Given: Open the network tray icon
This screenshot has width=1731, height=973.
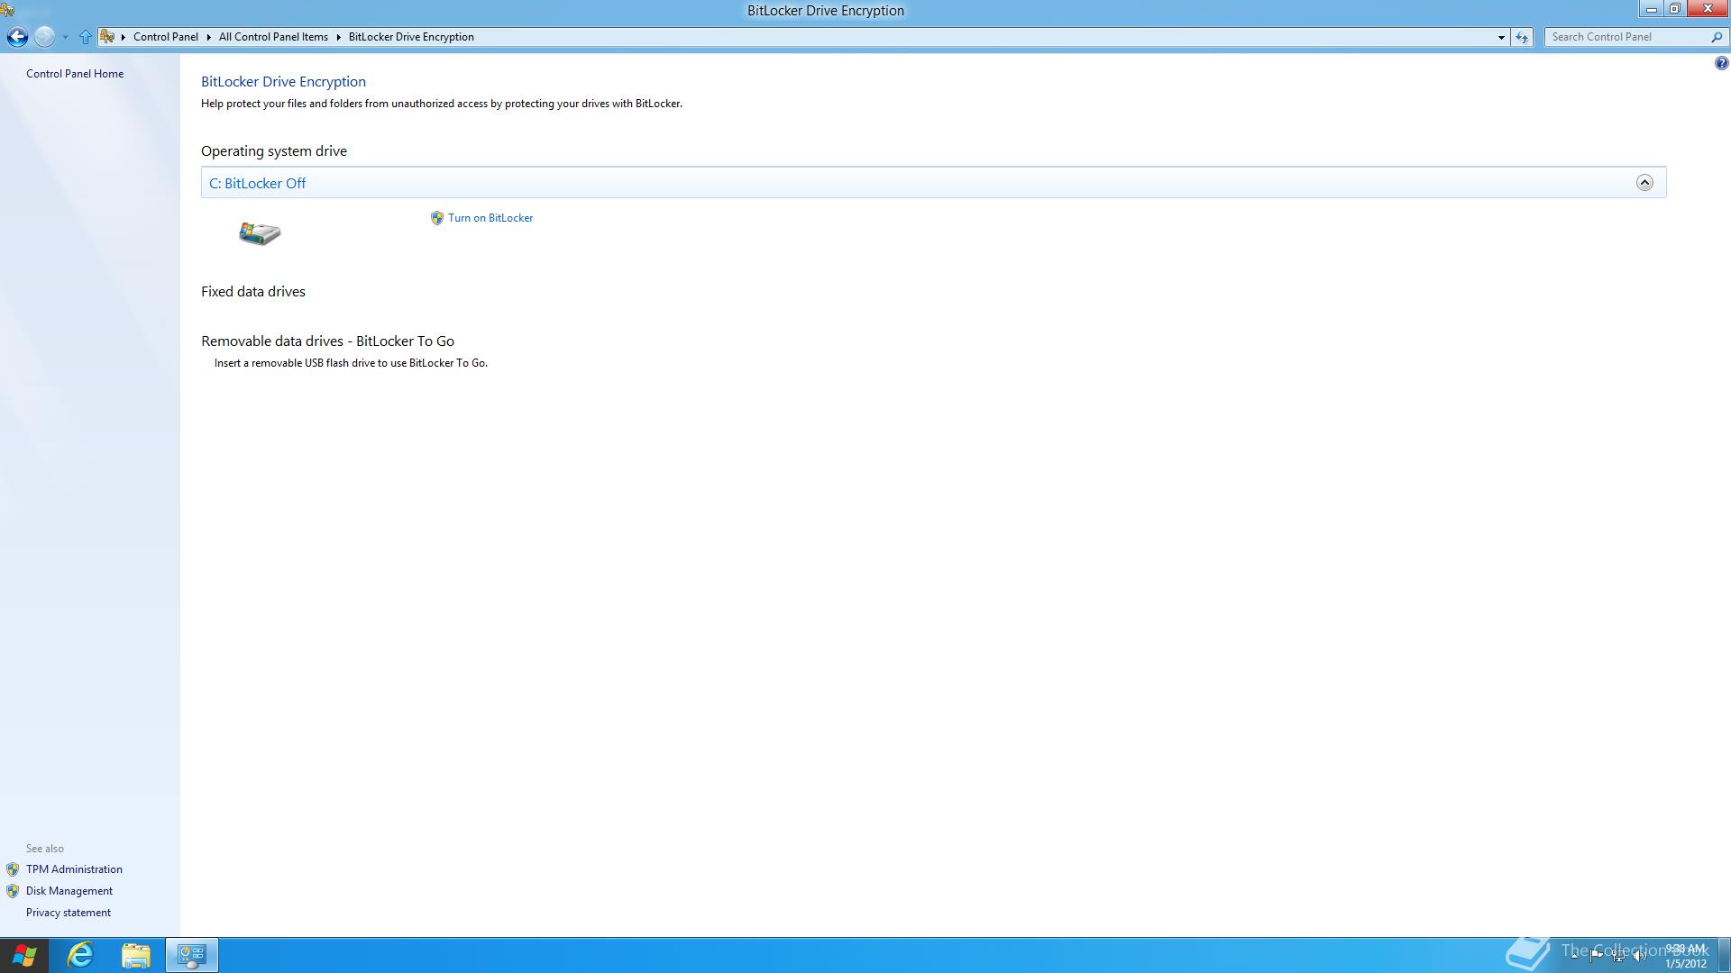Looking at the screenshot, I should pyautogui.click(x=1618, y=956).
